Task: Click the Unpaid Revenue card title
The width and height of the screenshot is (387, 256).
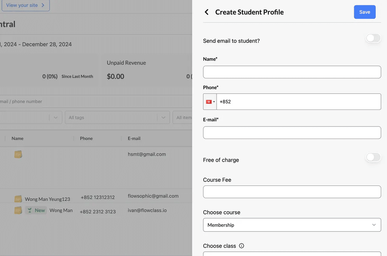Action: point(126,62)
